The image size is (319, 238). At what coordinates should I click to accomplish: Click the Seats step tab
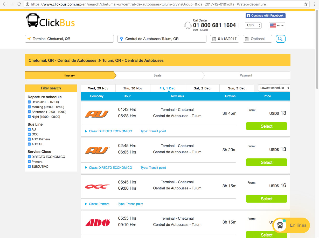coord(157,75)
